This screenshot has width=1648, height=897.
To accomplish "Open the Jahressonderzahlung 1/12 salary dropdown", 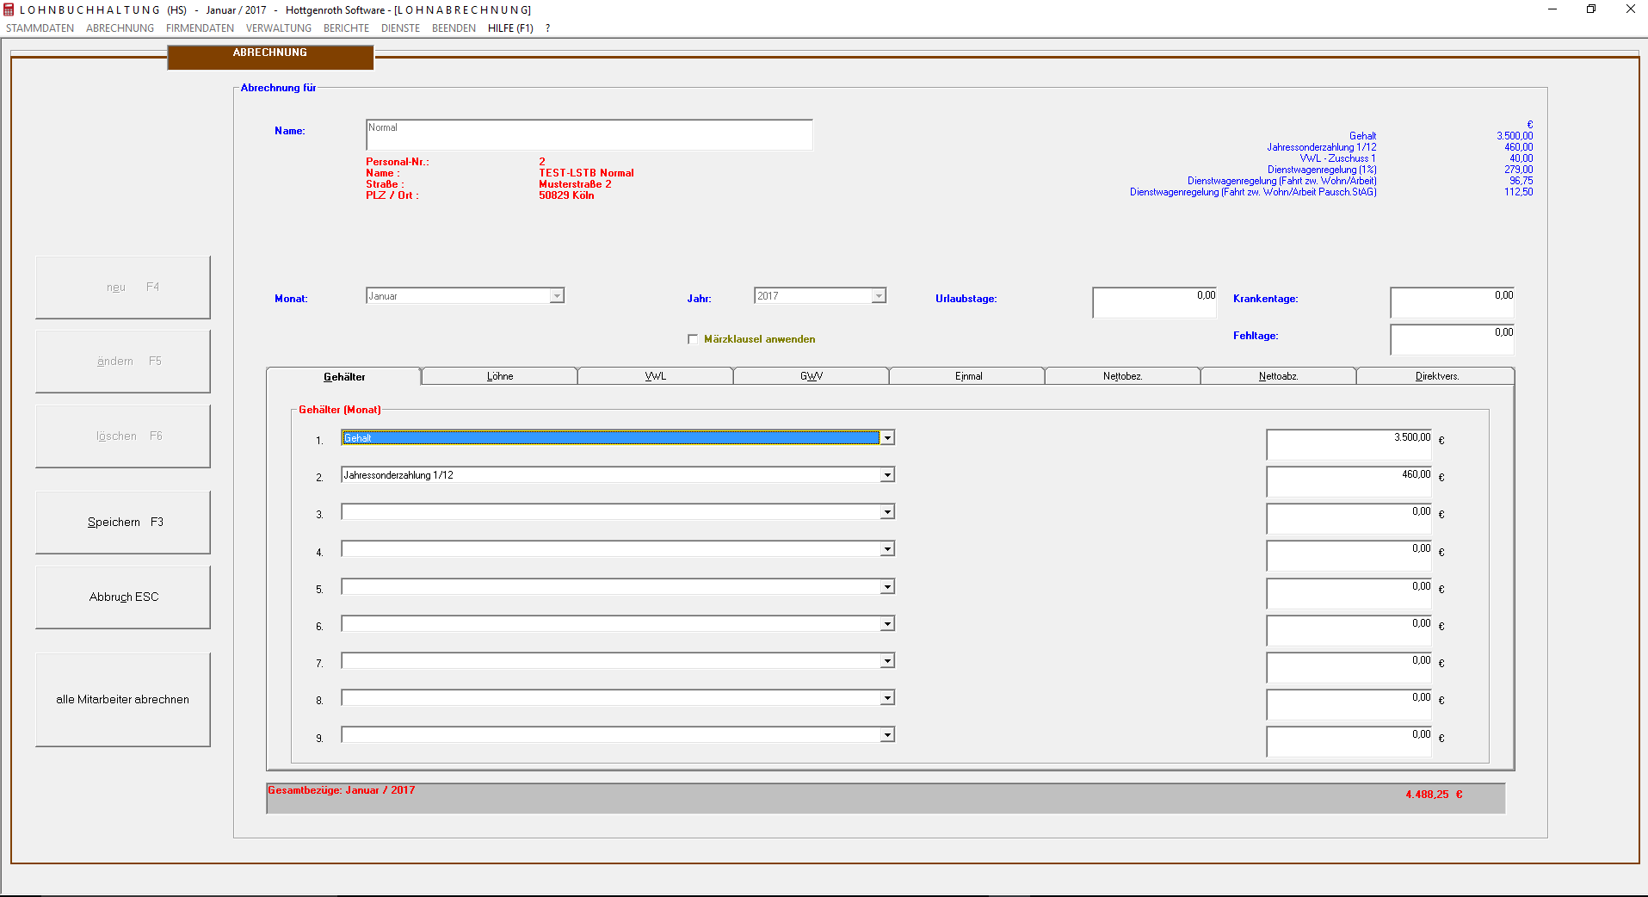I will pos(886,475).
